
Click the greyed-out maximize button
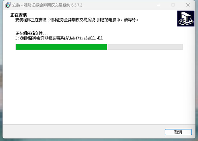tap(173, 5)
